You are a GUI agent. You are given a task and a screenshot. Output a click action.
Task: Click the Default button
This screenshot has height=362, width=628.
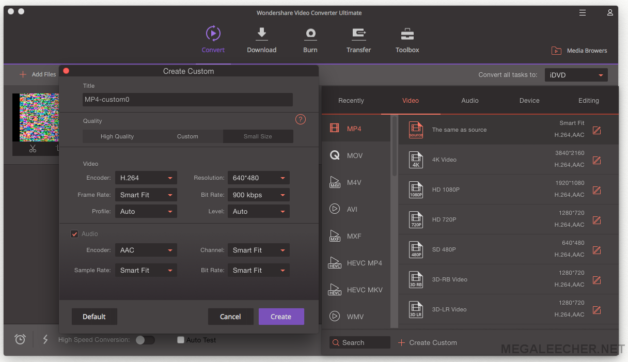(x=95, y=317)
